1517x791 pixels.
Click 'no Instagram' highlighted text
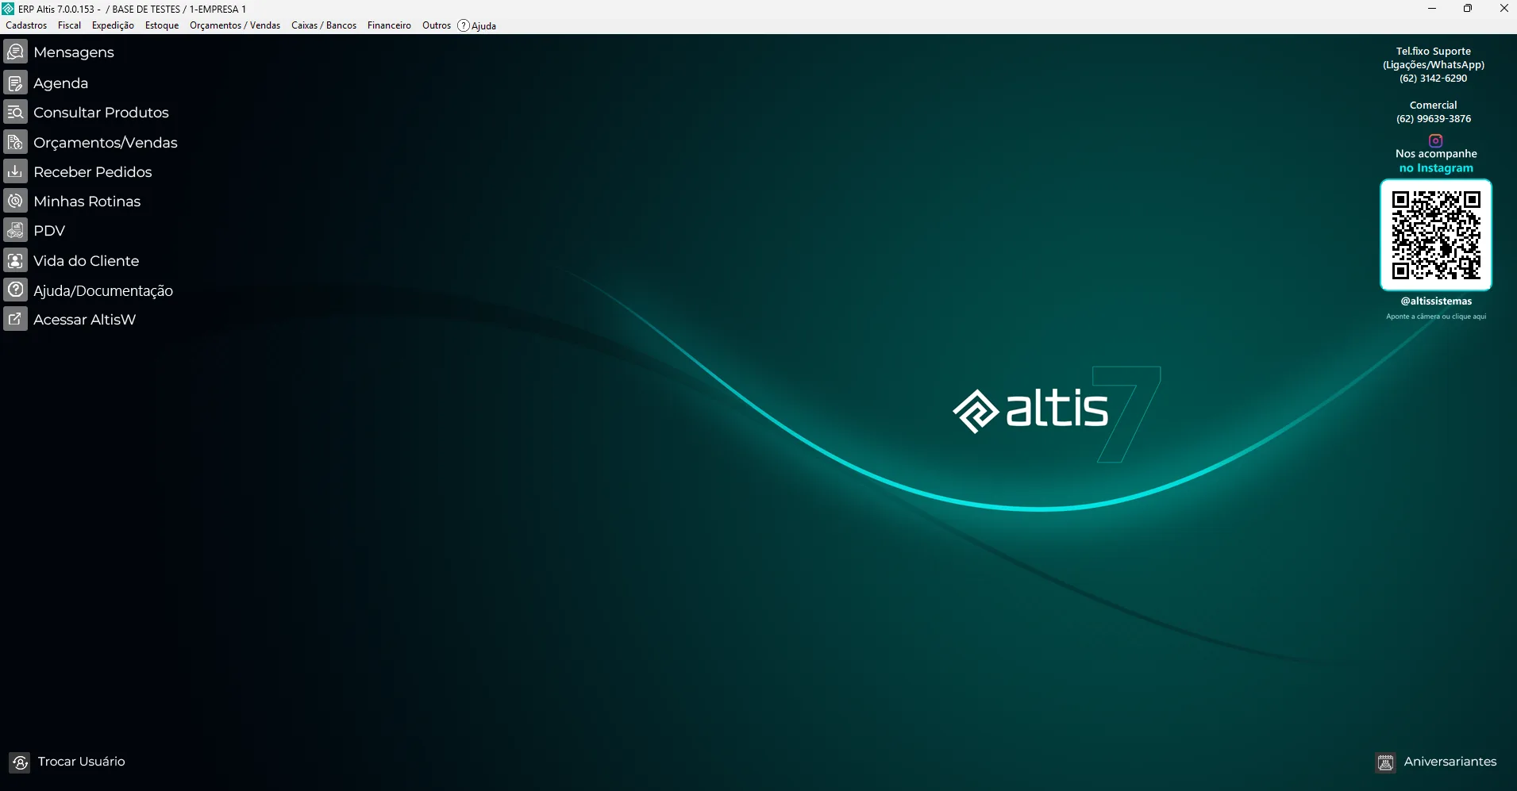1436,168
